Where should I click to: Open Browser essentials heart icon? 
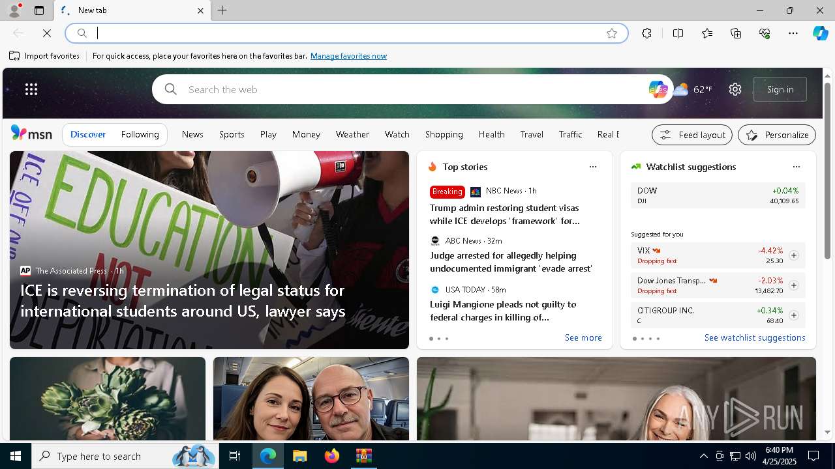tap(765, 33)
